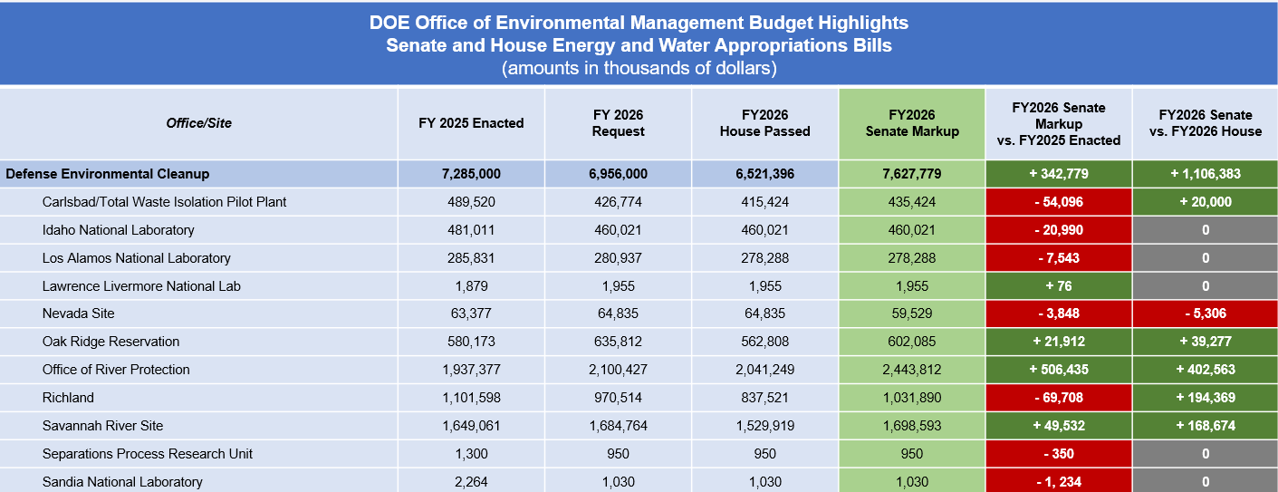
Task: Select the 6,956,000 request total cell
Action: click(x=619, y=174)
